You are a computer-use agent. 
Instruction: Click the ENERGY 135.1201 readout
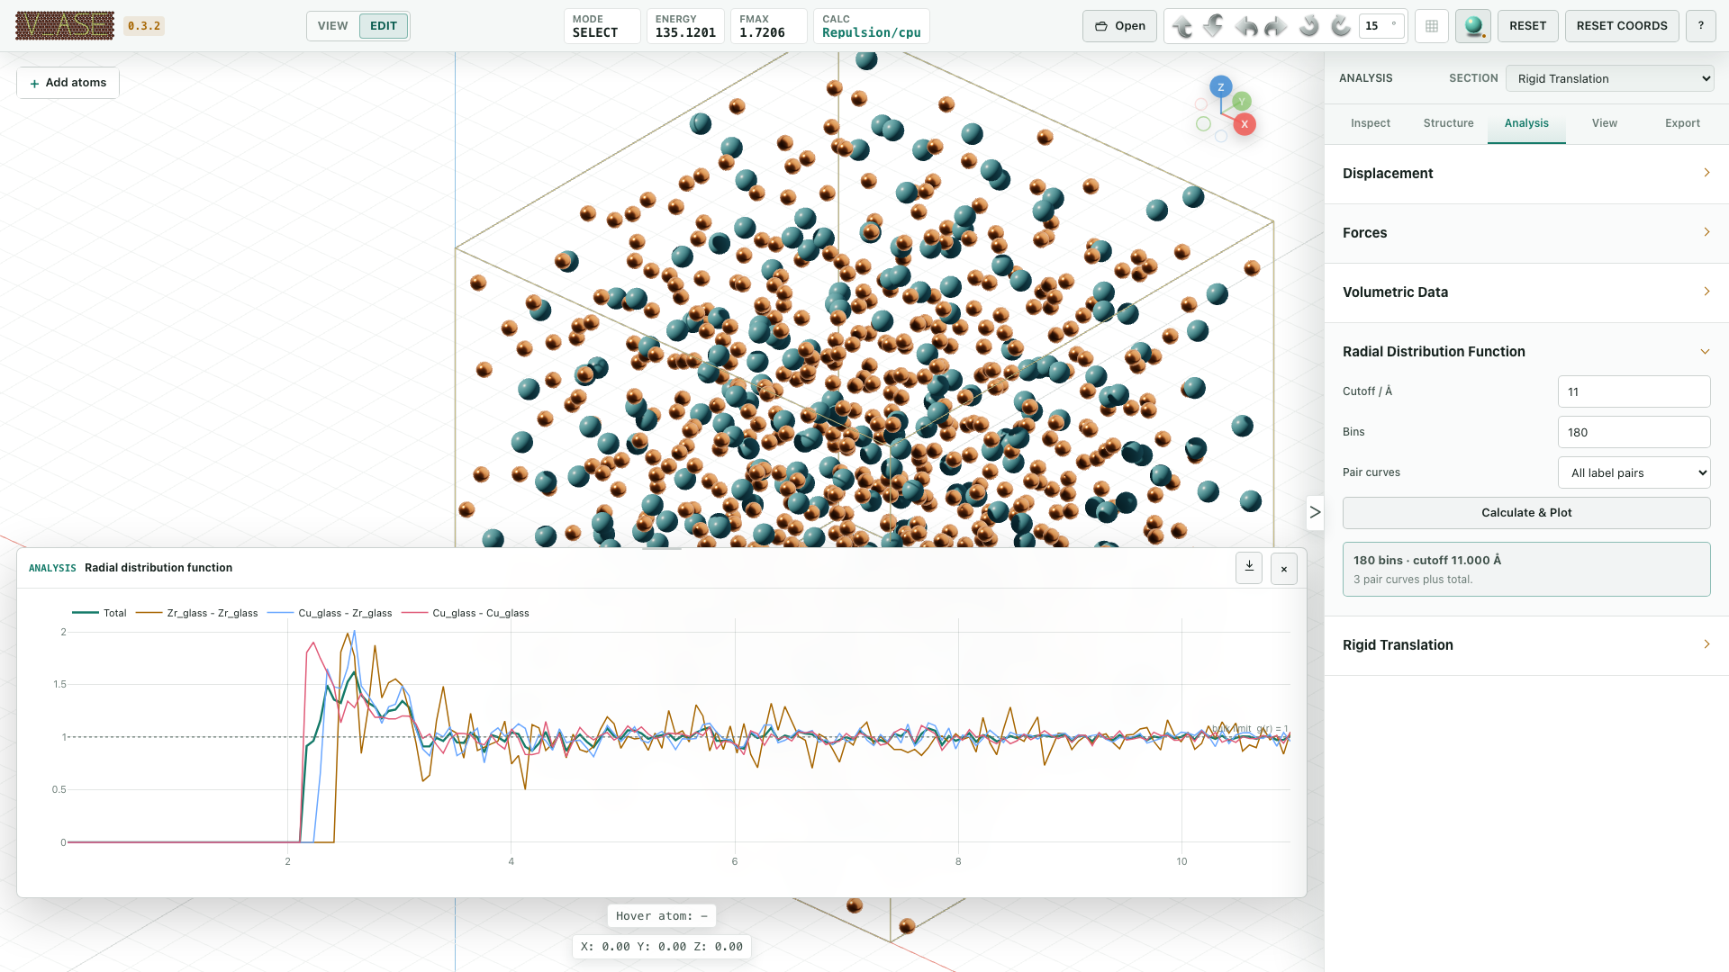click(x=685, y=26)
